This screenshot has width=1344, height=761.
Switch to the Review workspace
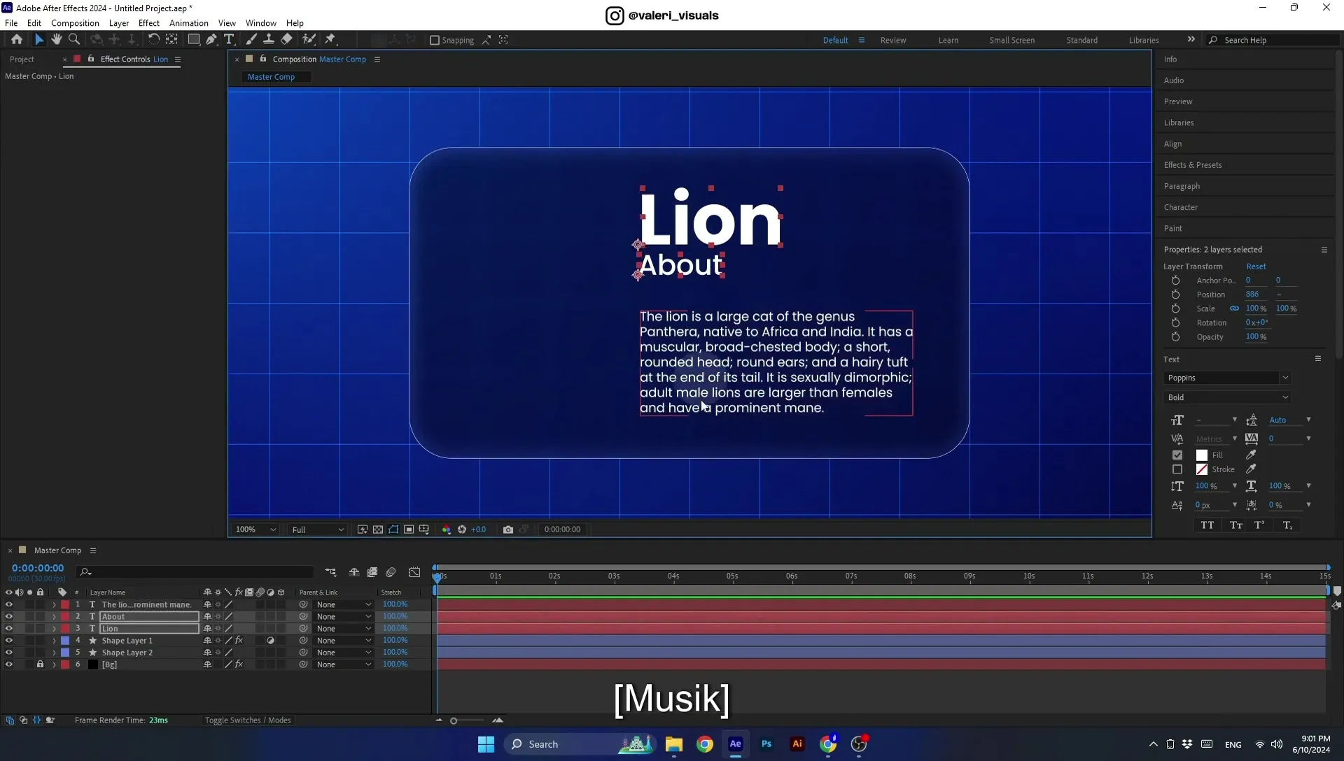[x=893, y=41]
